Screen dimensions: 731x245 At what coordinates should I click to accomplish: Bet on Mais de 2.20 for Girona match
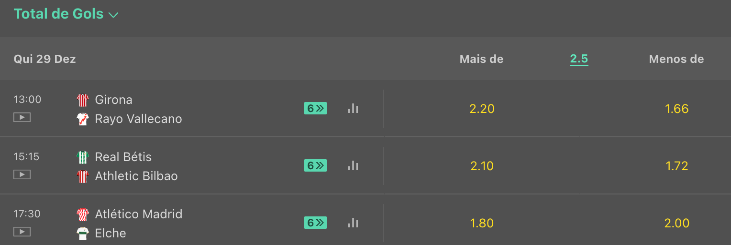click(x=482, y=109)
